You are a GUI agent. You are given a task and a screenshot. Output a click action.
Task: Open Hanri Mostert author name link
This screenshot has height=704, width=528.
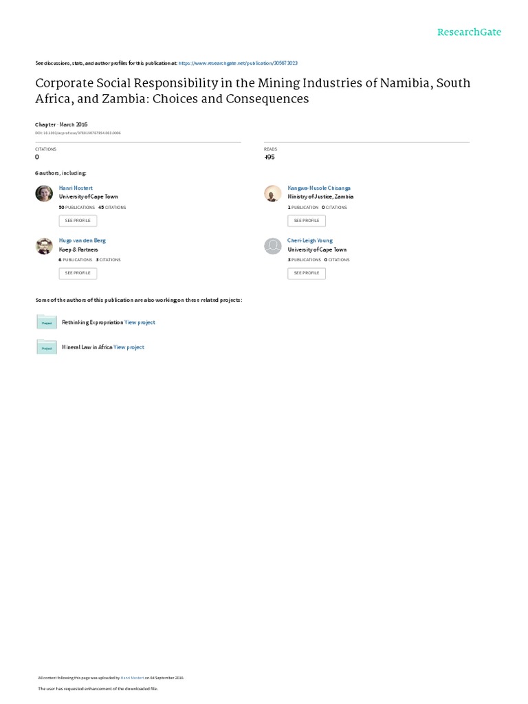click(76, 188)
